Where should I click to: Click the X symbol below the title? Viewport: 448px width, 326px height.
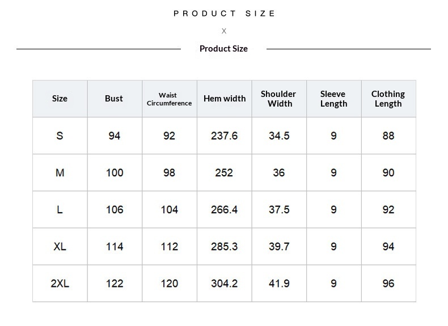point(224,31)
